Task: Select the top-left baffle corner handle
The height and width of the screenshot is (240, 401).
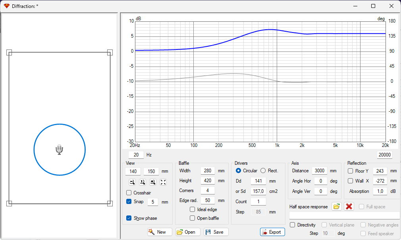Action: pos(9,53)
